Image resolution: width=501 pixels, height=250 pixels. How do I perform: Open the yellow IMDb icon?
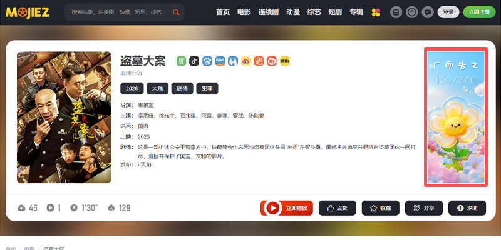click(284, 61)
